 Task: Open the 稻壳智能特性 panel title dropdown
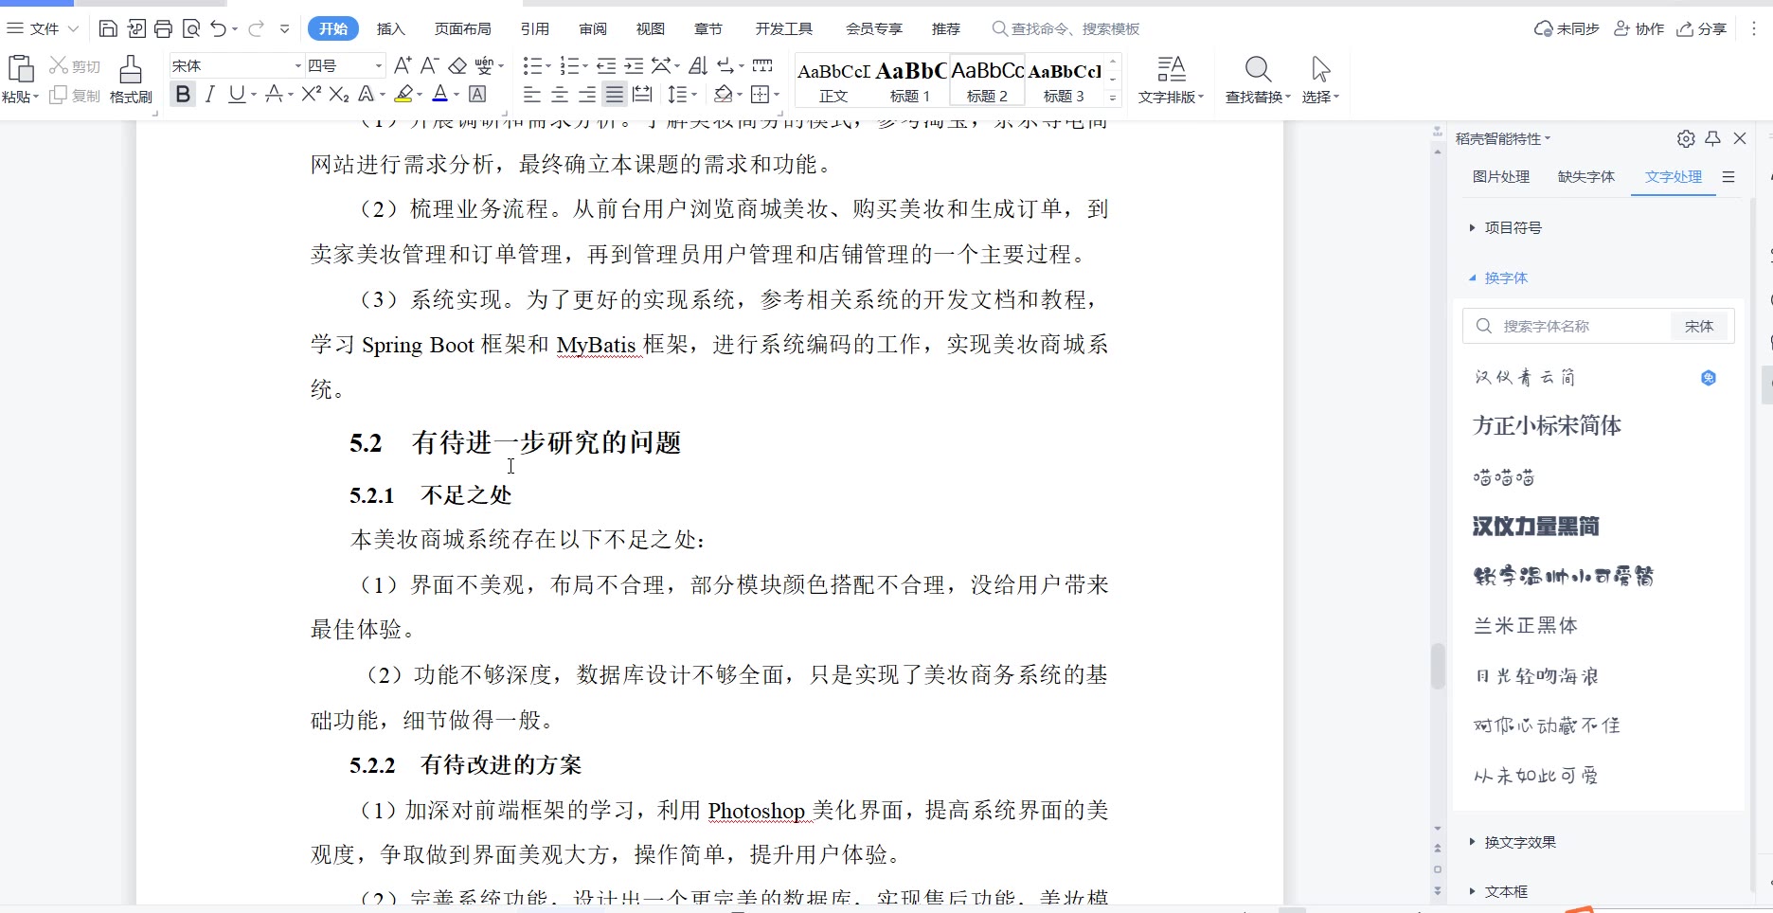pyautogui.click(x=1503, y=138)
